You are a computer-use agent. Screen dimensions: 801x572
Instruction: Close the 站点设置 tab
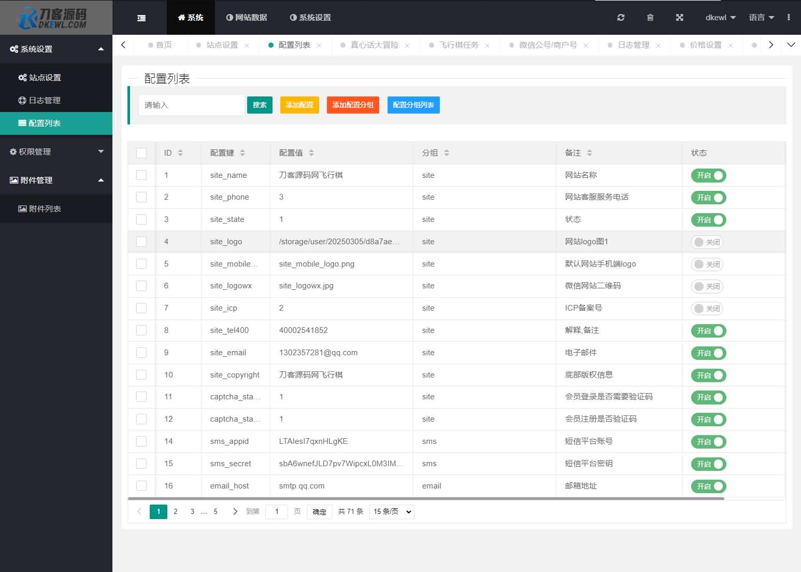coord(247,46)
